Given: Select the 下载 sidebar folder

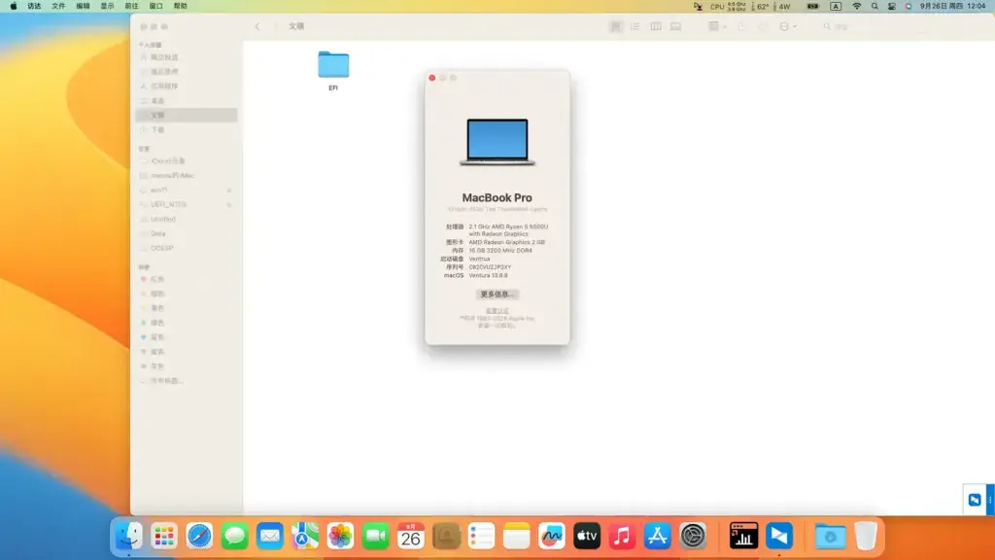Looking at the screenshot, I should coord(187,129).
